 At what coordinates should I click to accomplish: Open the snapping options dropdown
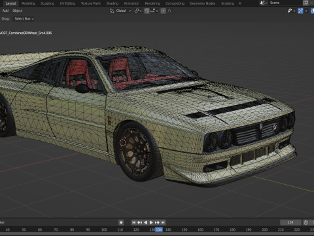coord(154,10)
